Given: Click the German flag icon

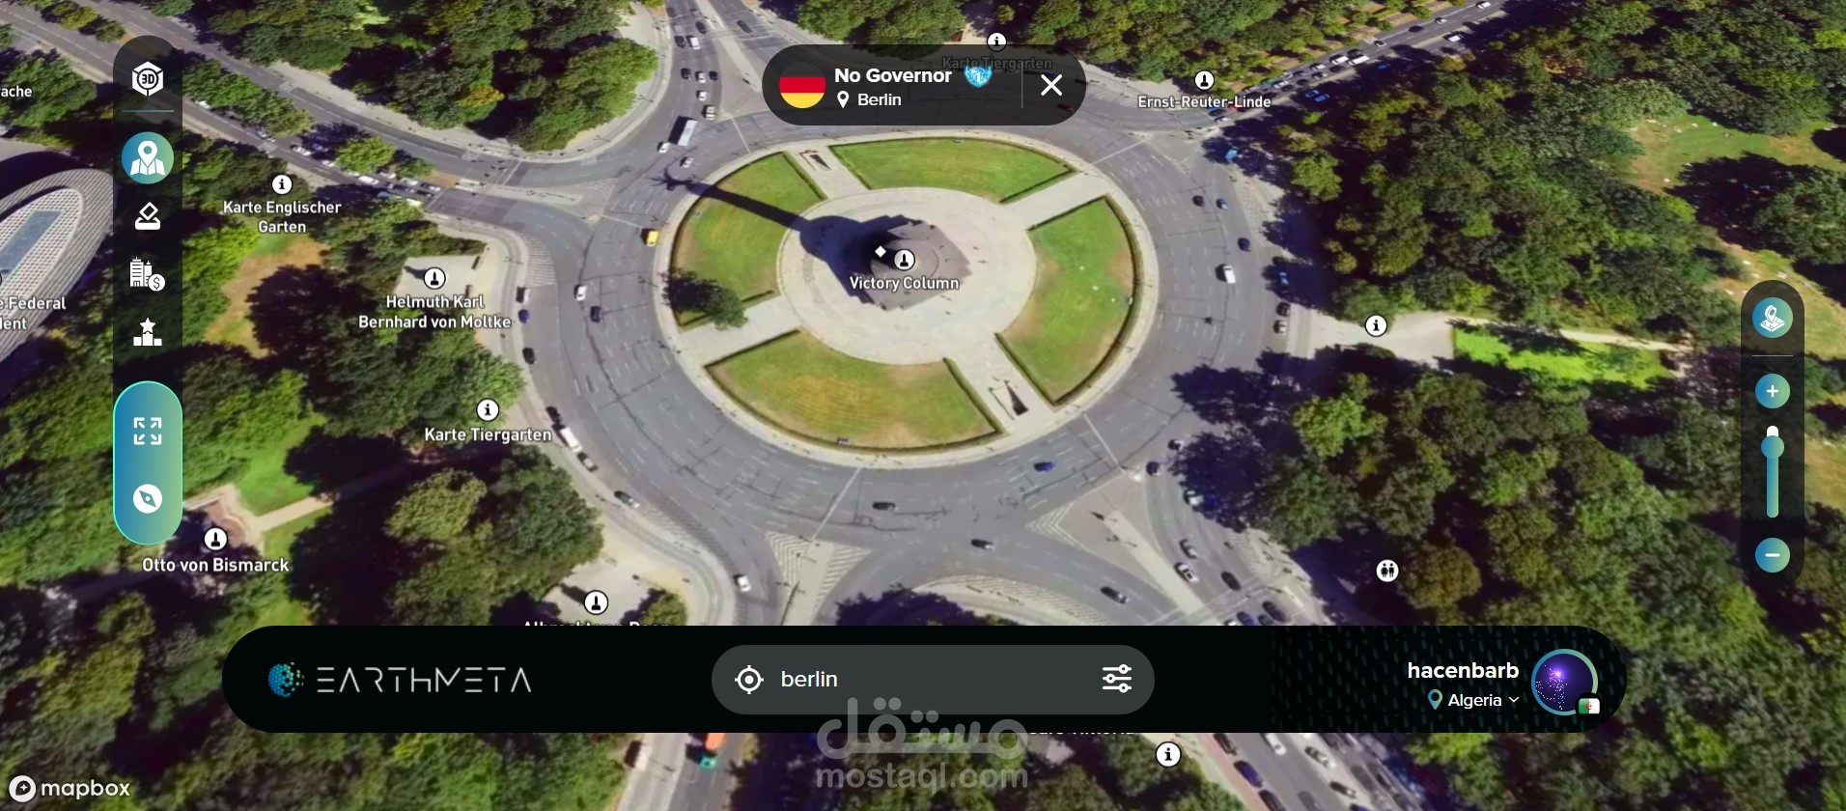Looking at the screenshot, I should point(802,85).
